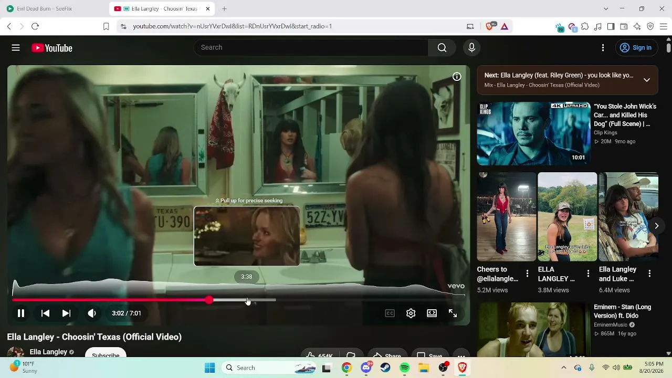Show more Shorts with the right arrow
Image resolution: width=672 pixels, height=378 pixels.
tap(656, 226)
